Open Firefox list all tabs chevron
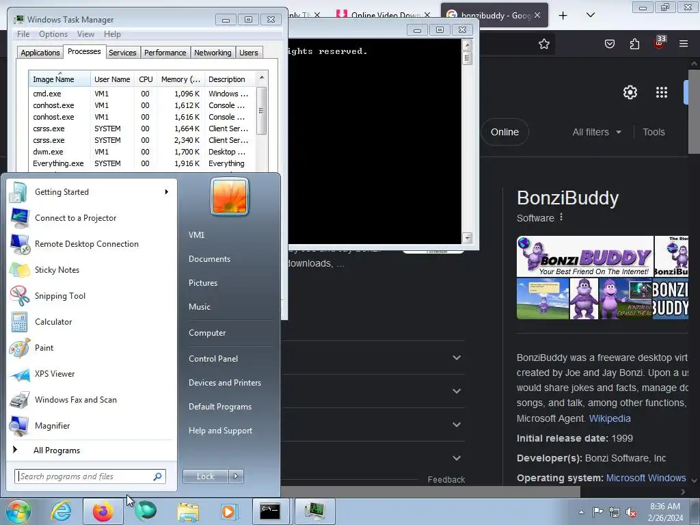700x525 pixels. pyautogui.click(x=591, y=15)
